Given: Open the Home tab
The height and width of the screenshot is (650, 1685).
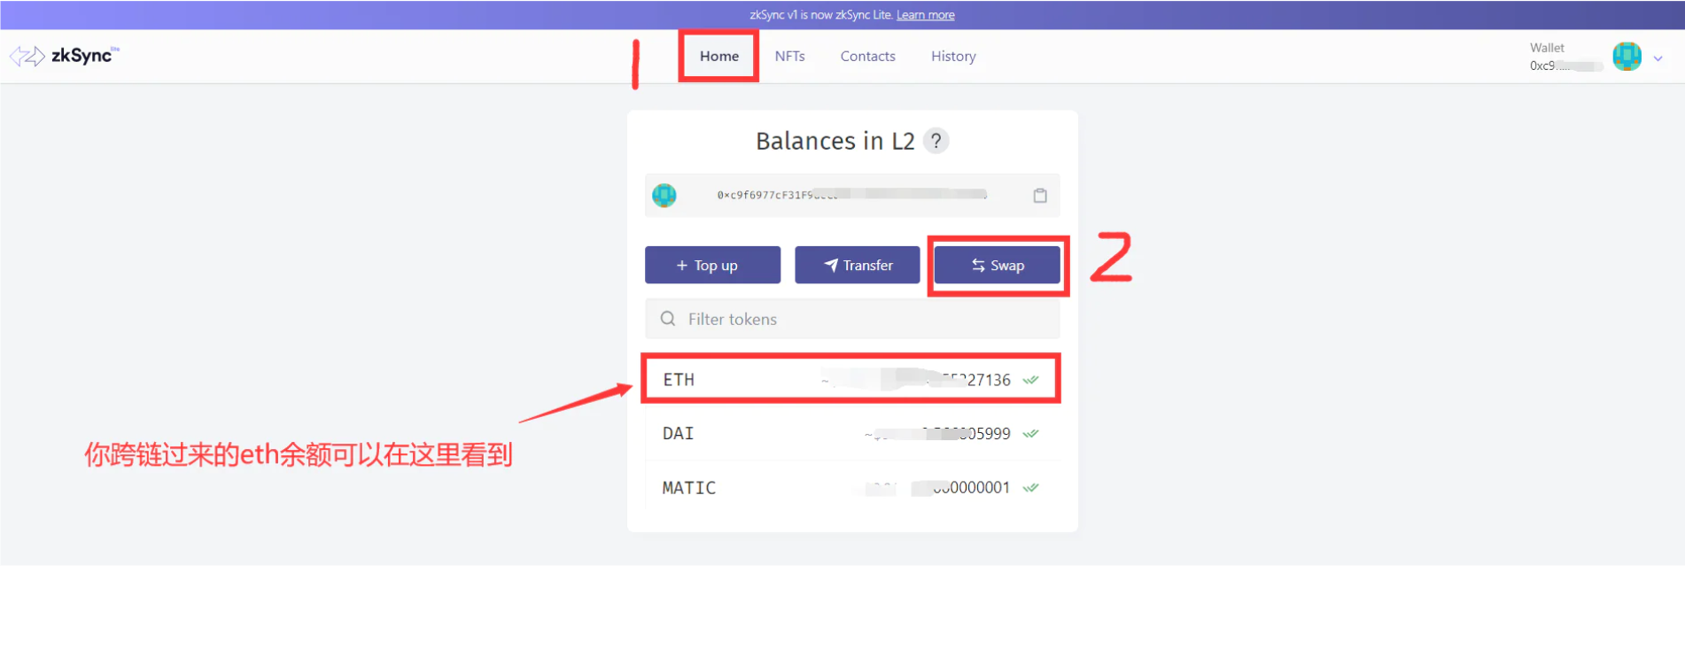Looking at the screenshot, I should pyautogui.click(x=719, y=57).
